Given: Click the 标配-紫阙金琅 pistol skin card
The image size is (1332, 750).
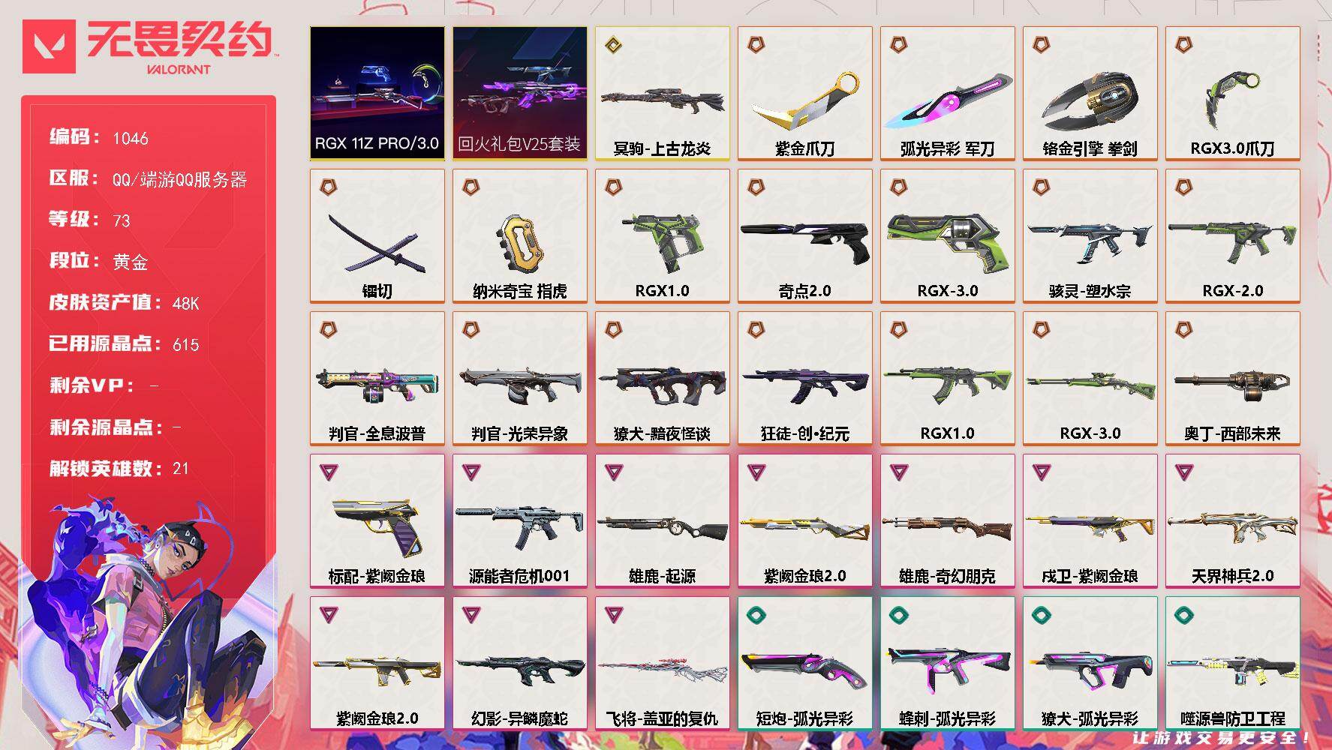Looking at the screenshot, I should point(377,520).
